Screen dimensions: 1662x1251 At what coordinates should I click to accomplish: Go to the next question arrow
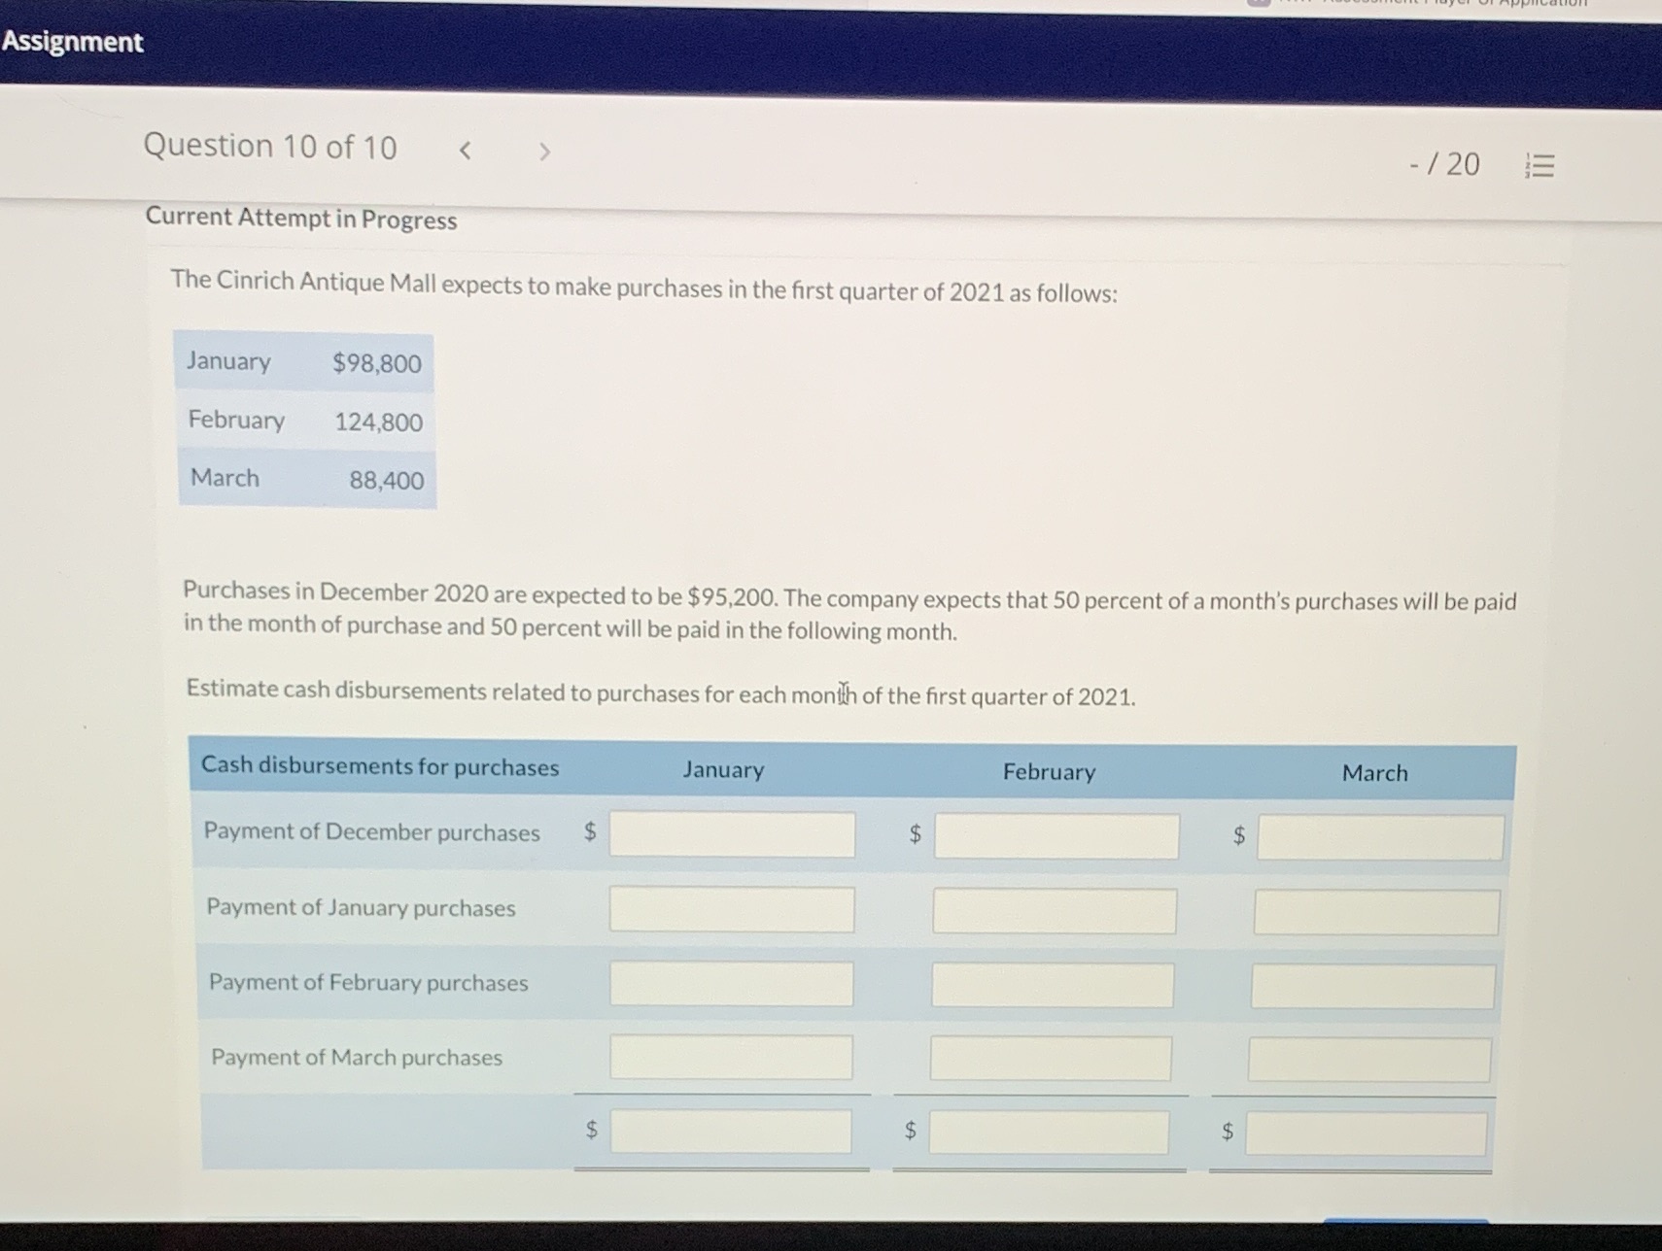click(x=544, y=152)
